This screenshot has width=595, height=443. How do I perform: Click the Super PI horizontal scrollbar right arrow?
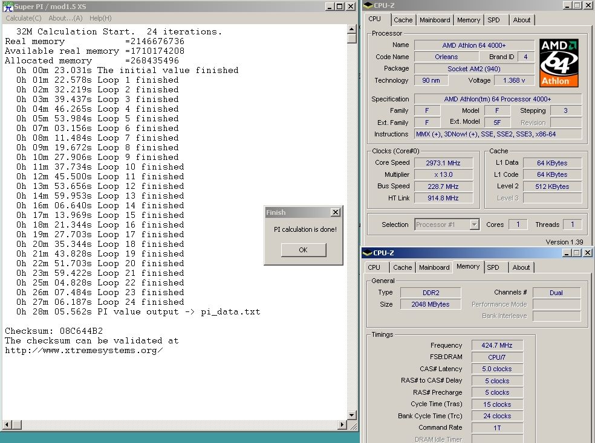342,425
